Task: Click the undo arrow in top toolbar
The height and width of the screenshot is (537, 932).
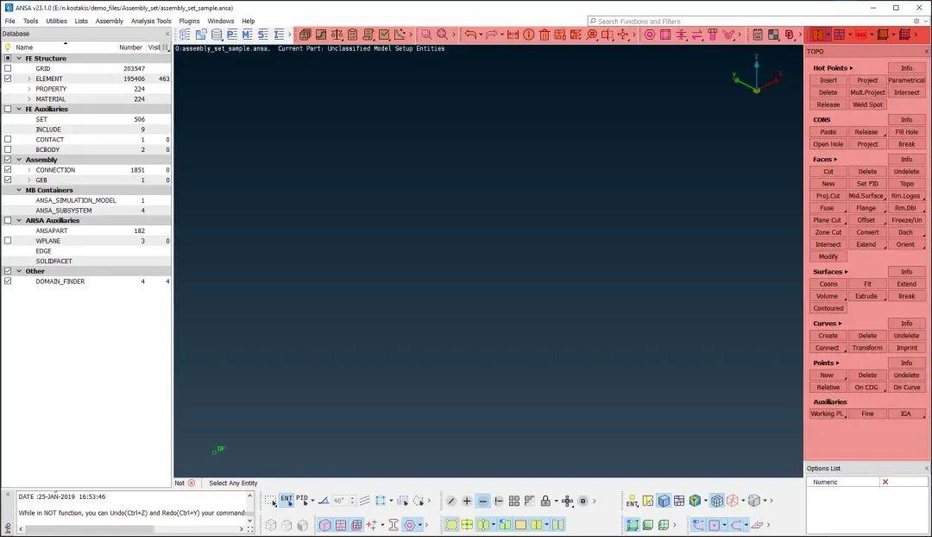Action: click(x=470, y=35)
